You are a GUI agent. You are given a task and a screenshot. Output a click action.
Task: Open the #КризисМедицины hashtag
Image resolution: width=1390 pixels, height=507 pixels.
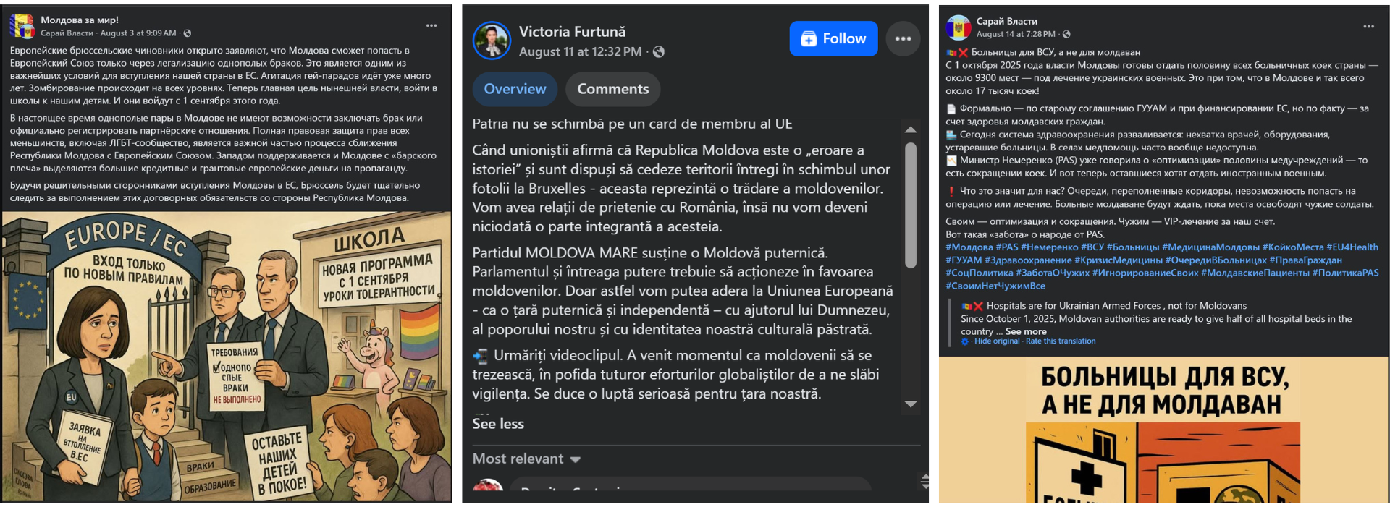coord(1118,260)
